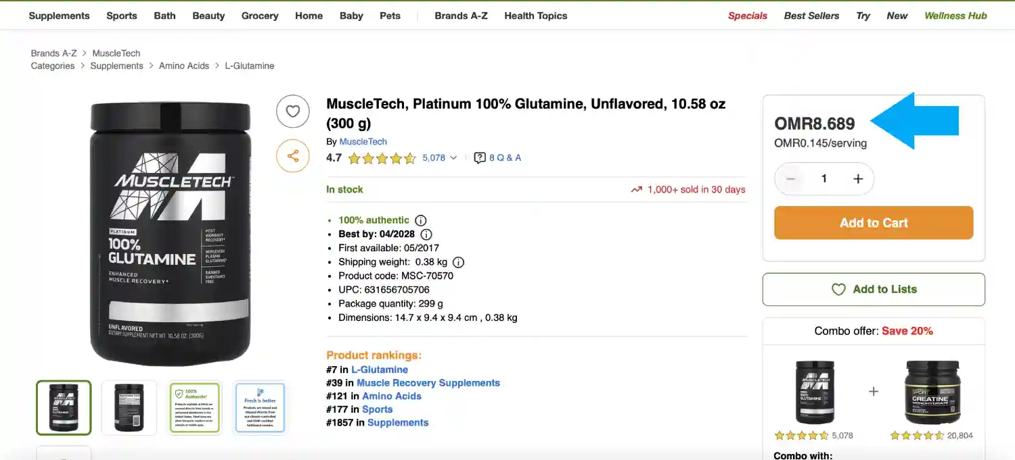The image size is (1015, 460).
Task: Click the orange share icon
Action: click(292, 156)
